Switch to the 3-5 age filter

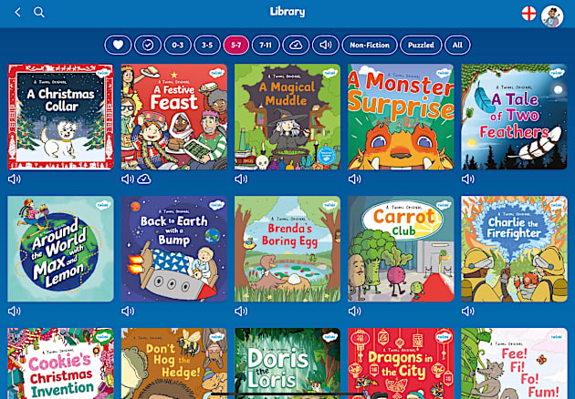207,45
